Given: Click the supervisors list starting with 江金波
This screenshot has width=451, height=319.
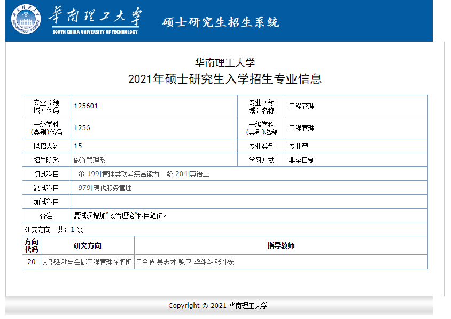Looking at the screenshot, I should [x=185, y=262].
